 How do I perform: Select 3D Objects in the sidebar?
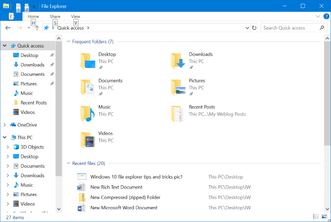tap(32, 147)
